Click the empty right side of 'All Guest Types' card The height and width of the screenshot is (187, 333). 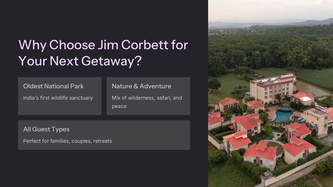point(157,135)
